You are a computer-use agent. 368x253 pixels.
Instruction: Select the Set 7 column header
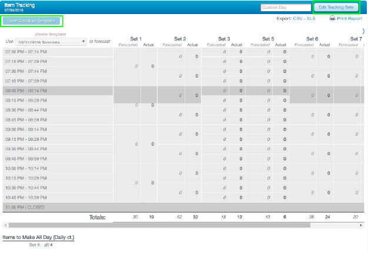click(x=356, y=39)
